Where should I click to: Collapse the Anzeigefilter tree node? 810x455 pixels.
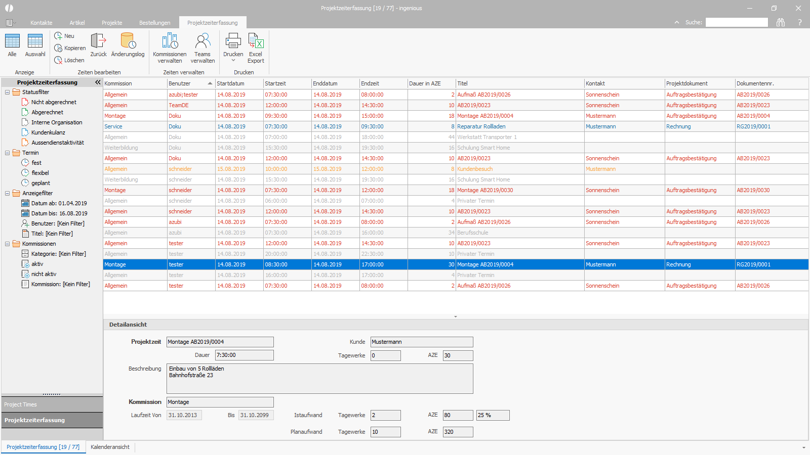[x=8, y=193]
